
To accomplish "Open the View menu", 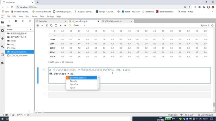I will point(21,16).
